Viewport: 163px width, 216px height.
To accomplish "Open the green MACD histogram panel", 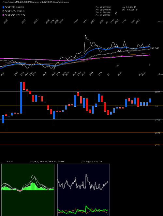I will click(x=28, y=190).
